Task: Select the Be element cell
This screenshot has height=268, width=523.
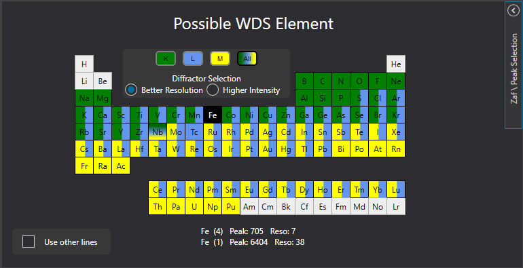Action: coord(103,81)
